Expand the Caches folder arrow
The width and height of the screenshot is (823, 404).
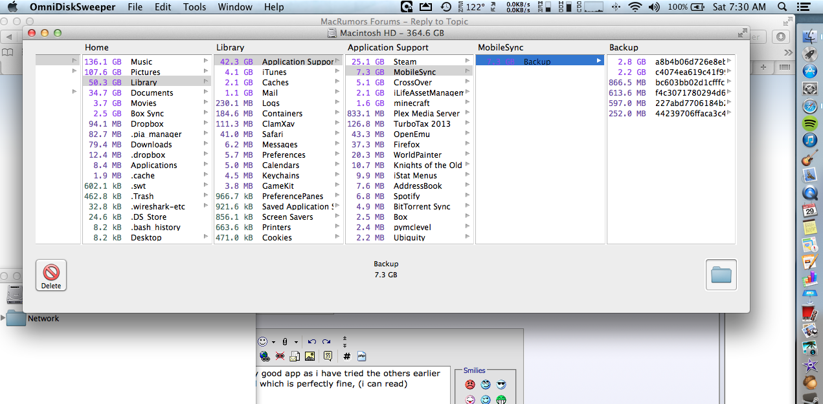(x=338, y=82)
